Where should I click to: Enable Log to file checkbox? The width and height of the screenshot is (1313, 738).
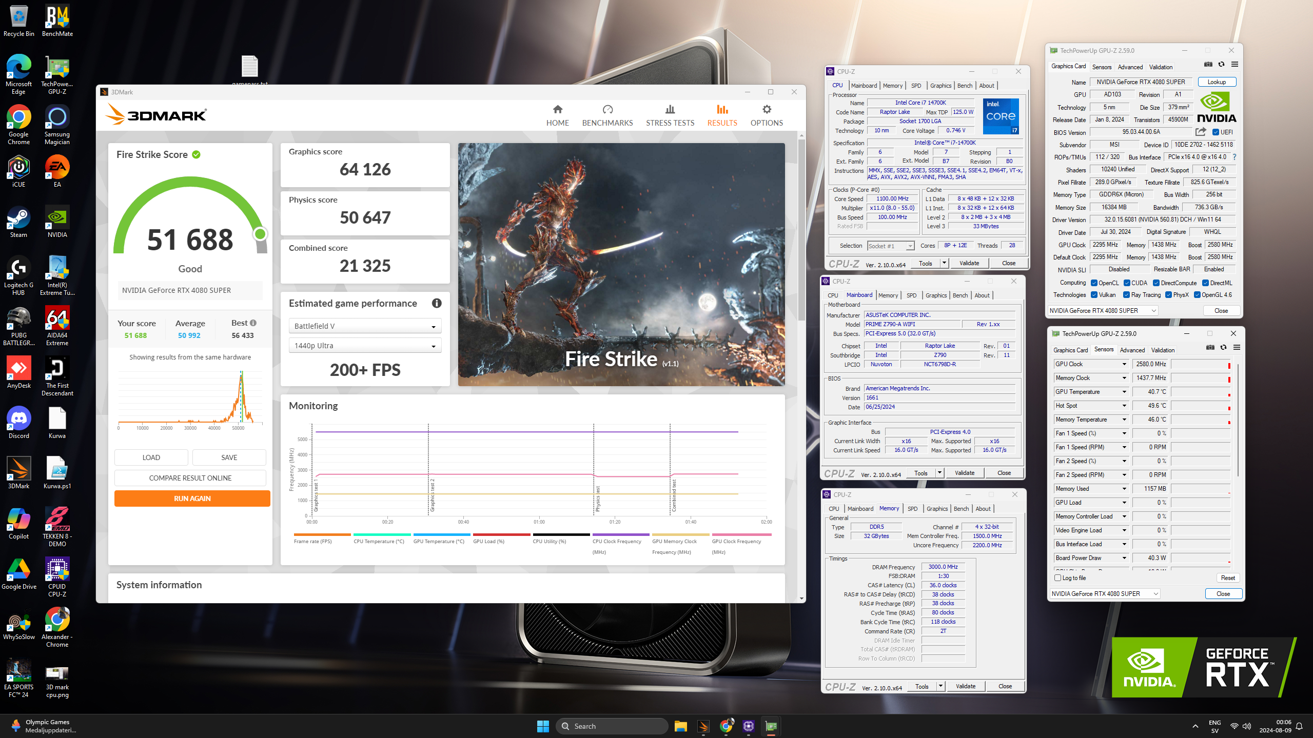click(x=1057, y=577)
